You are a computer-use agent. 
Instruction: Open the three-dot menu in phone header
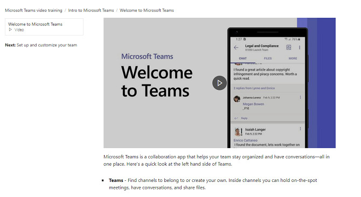299,47
